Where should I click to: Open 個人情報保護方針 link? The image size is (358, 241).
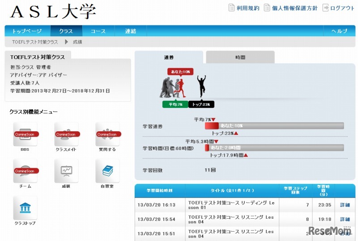click(x=291, y=8)
